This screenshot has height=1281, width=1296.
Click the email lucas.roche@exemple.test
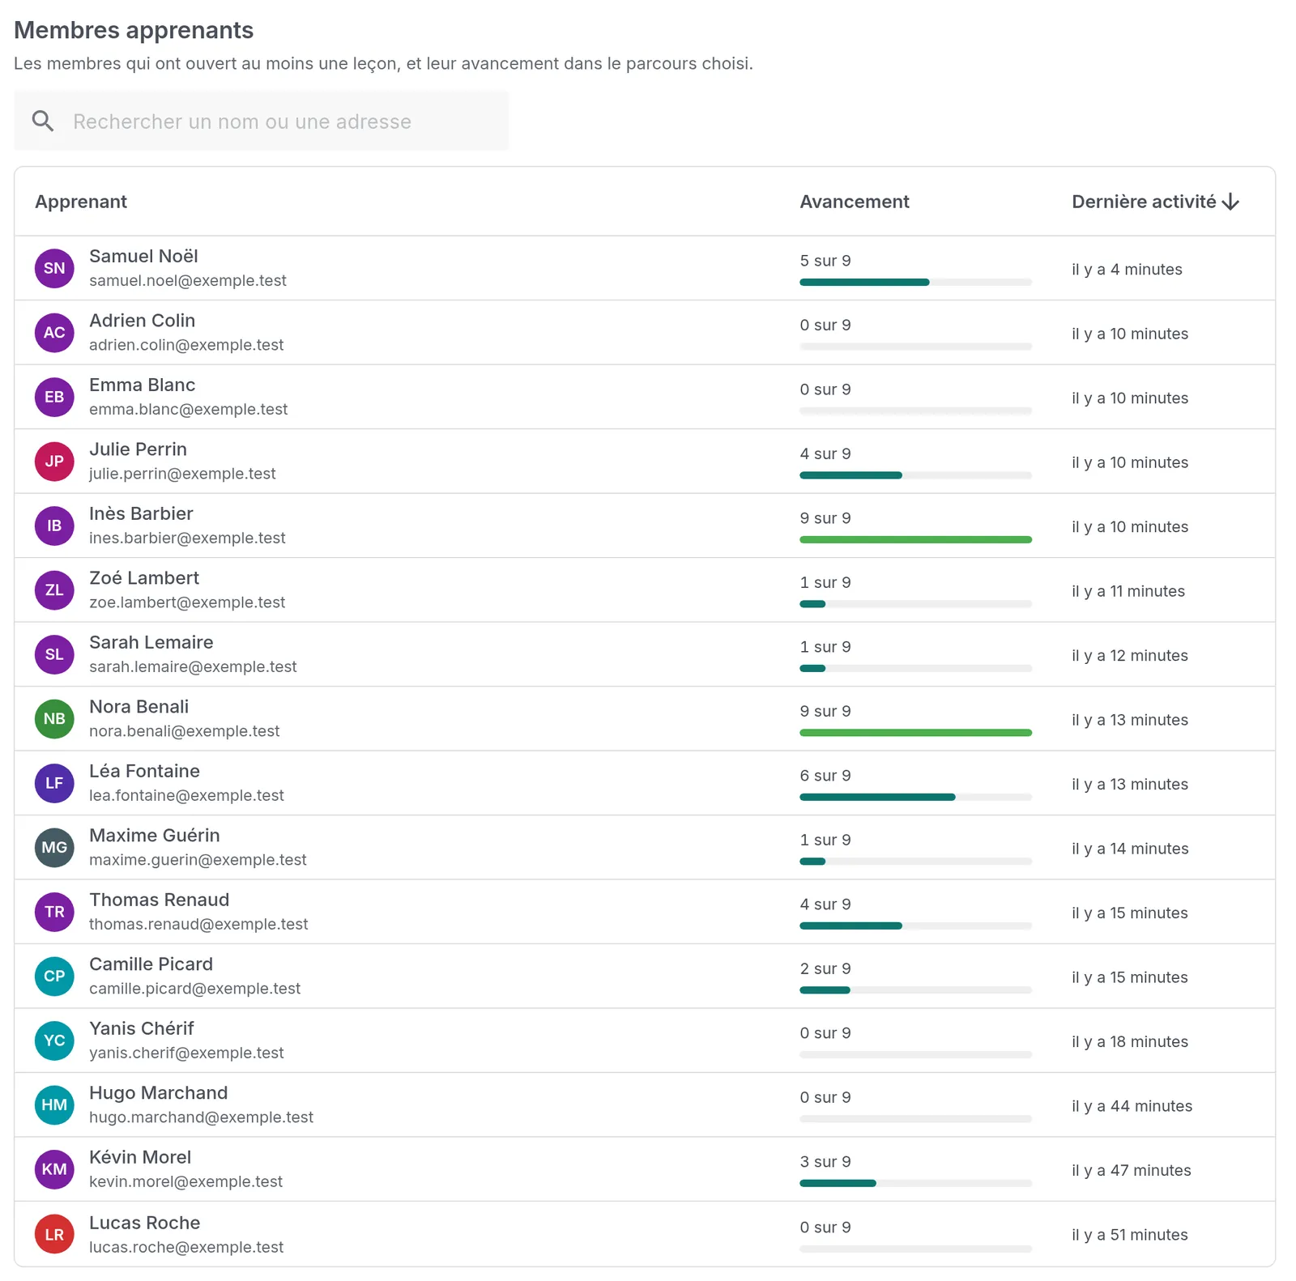coord(186,1248)
